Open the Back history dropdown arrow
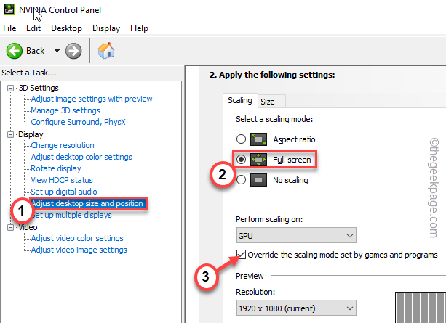Viewport: 446px width, 323px height. tap(57, 51)
